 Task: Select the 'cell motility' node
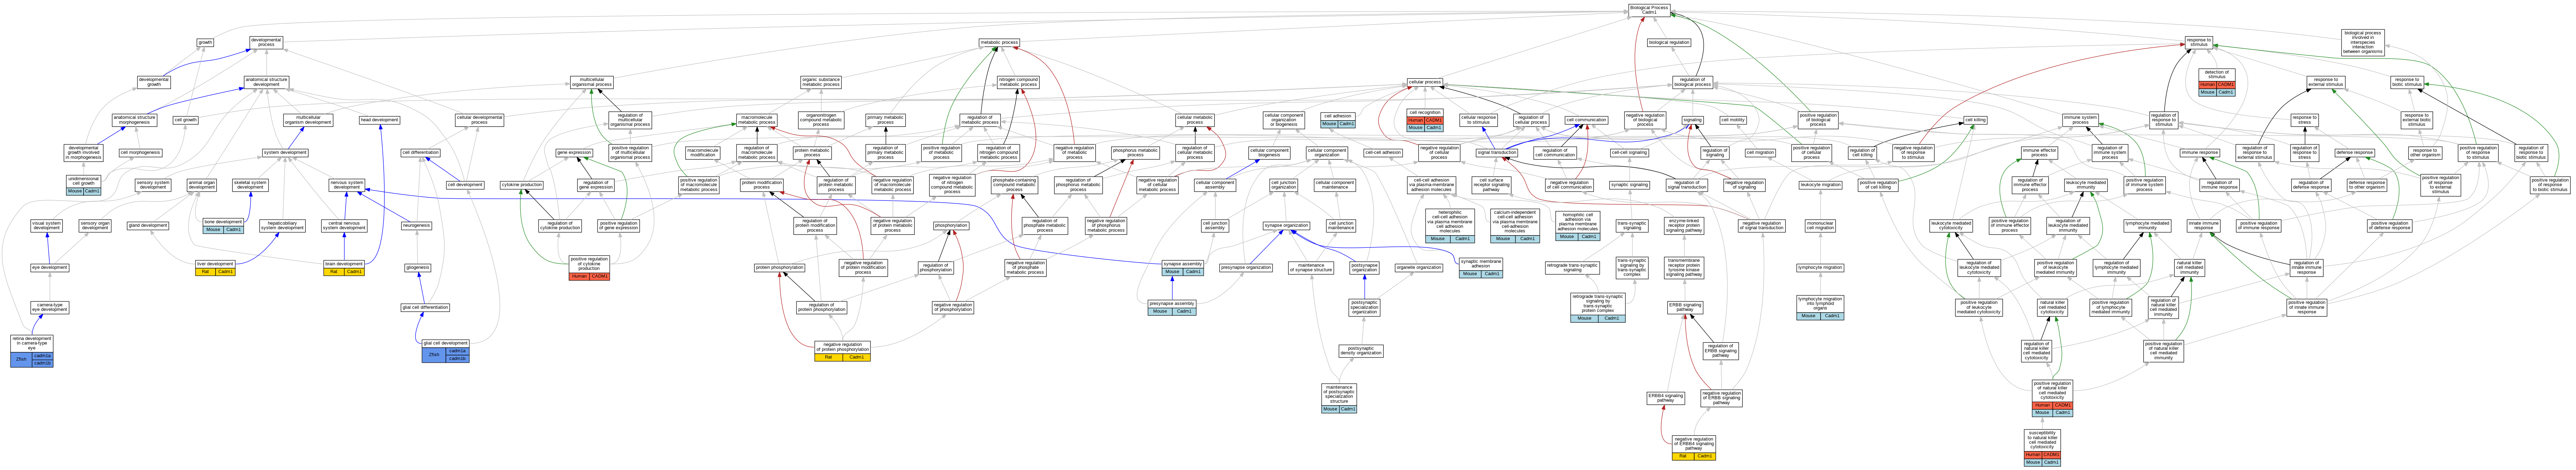pos(1733,120)
